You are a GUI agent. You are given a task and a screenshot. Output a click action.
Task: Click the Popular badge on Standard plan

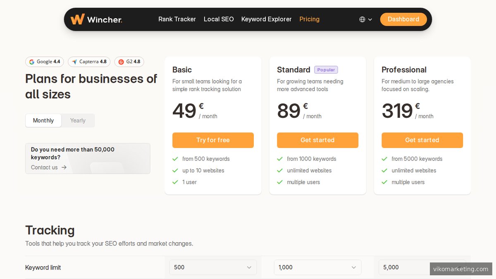pyautogui.click(x=326, y=70)
